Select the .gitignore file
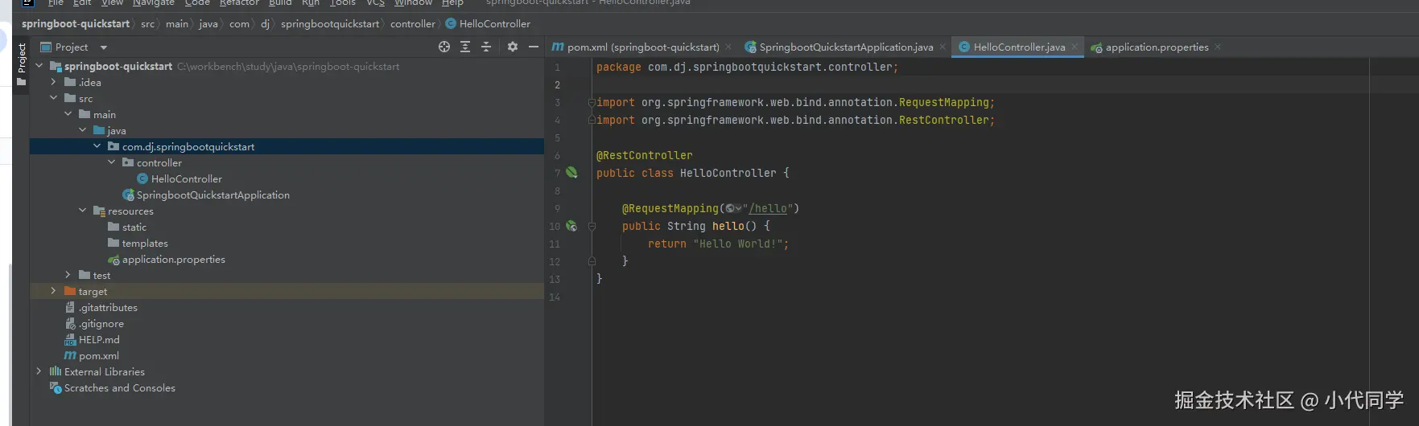The width and height of the screenshot is (1419, 426). tap(101, 323)
